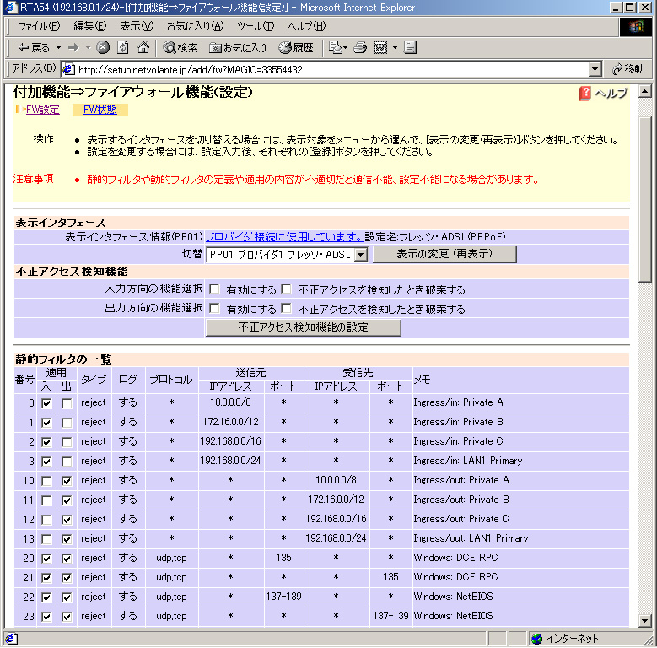The height and width of the screenshot is (648, 657).
Task: Go to Home page icon
Action: coord(143,47)
